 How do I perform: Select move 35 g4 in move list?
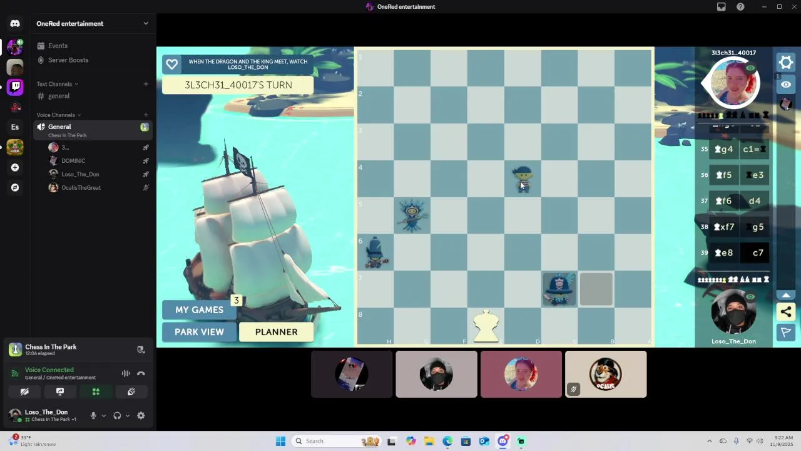point(724,149)
